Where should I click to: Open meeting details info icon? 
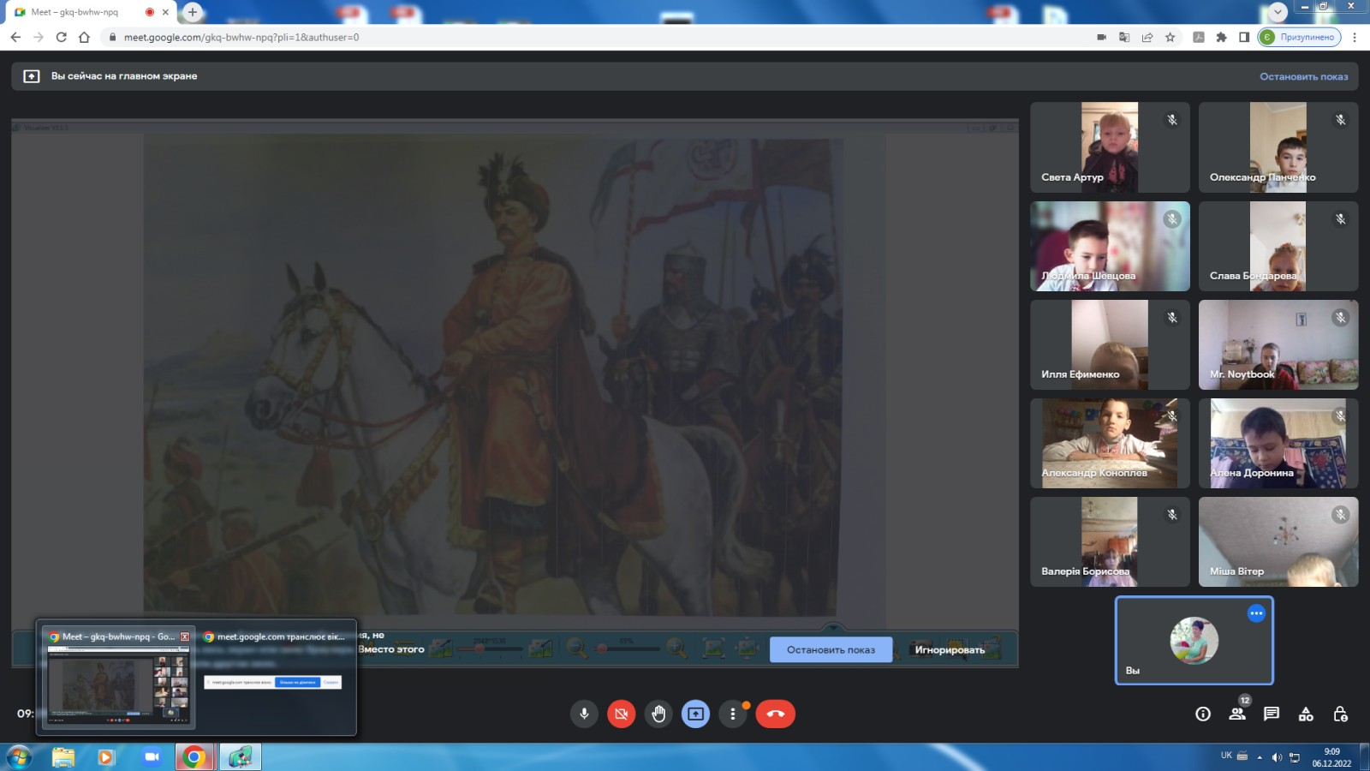(1203, 714)
